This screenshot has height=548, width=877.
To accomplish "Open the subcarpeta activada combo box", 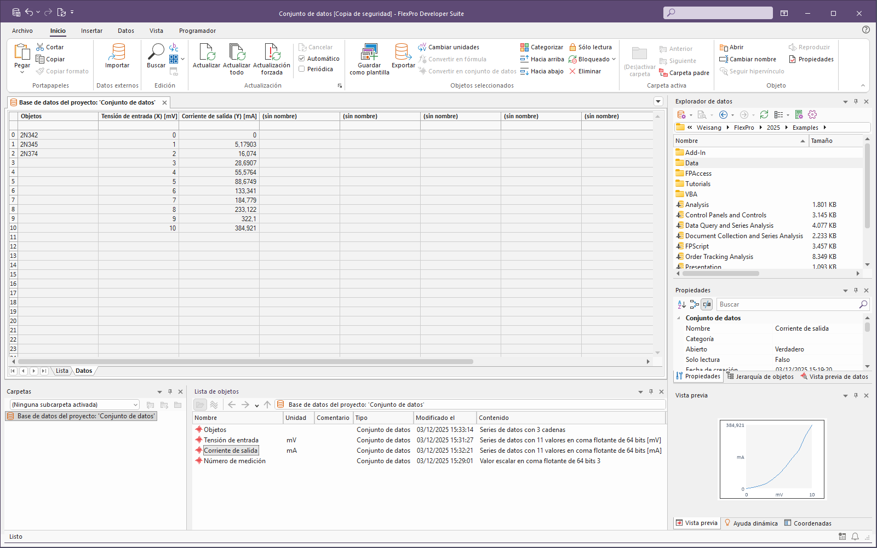I will click(74, 405).
